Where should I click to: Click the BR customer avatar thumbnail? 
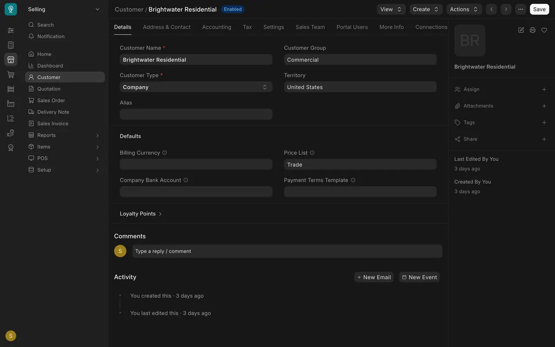pos(470,41)
